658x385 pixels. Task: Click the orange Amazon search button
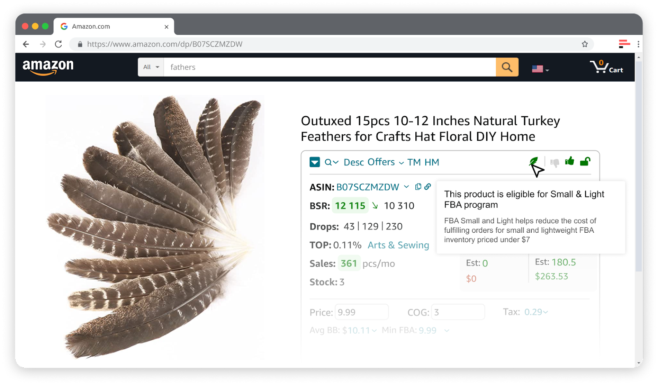507,67
